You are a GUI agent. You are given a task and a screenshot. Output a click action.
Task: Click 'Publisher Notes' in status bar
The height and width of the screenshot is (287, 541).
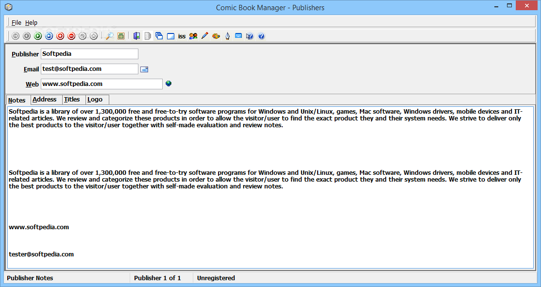click(x=30, y=278)
